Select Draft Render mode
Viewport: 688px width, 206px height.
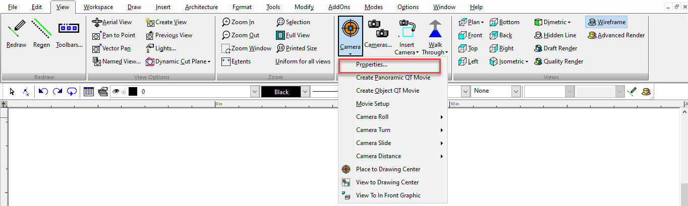click(555, 48)
